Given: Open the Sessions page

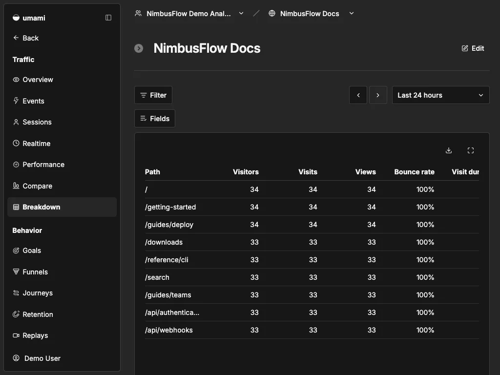Looking at the screenshot, I should (62, 122).
